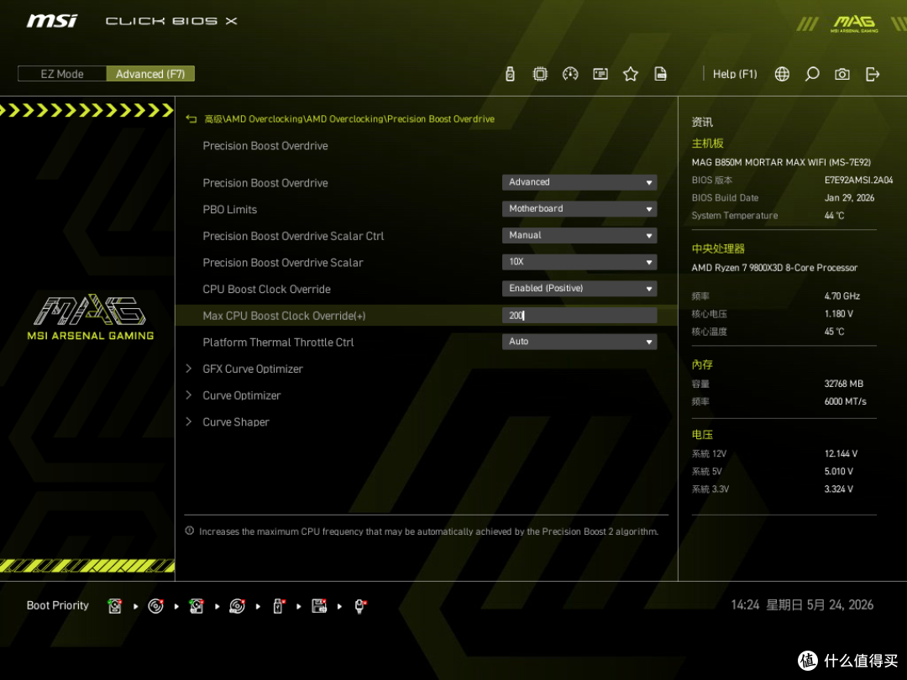Open the speedometer gauge icon in toolbar
Viewport: 907px width, 680px height.
570,74
